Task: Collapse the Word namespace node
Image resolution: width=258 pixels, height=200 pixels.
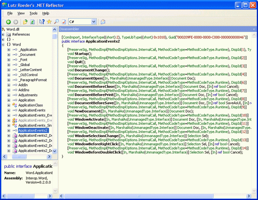Action: 3,45
